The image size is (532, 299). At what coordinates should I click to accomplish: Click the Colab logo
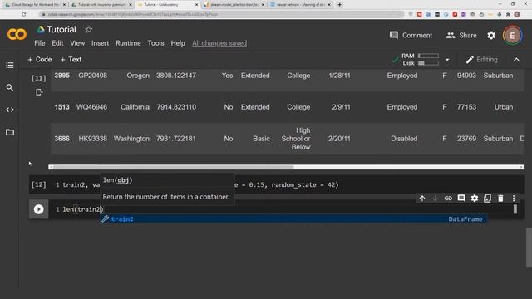(17, 35)
